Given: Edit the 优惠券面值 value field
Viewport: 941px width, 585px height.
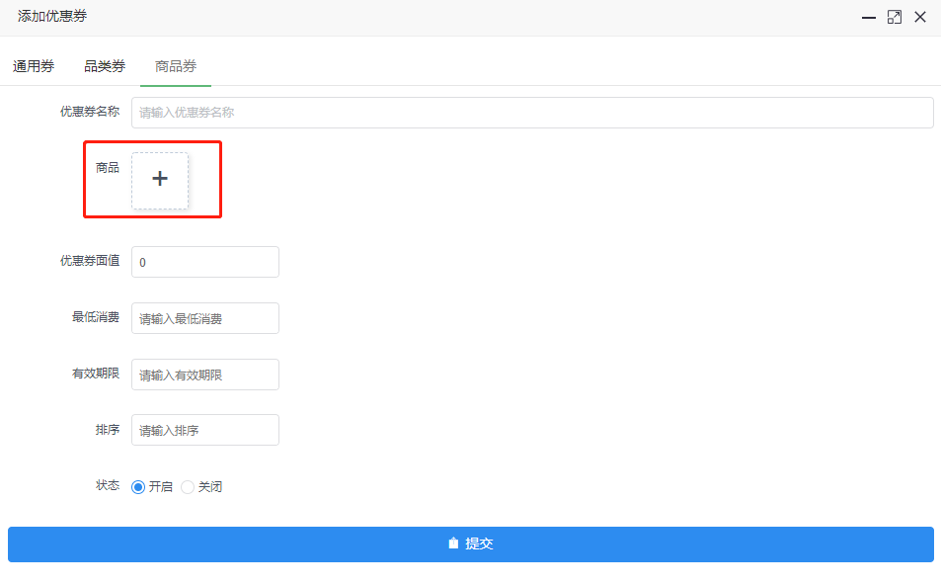Looking at the screenshot, I should [x=205, y=262].
